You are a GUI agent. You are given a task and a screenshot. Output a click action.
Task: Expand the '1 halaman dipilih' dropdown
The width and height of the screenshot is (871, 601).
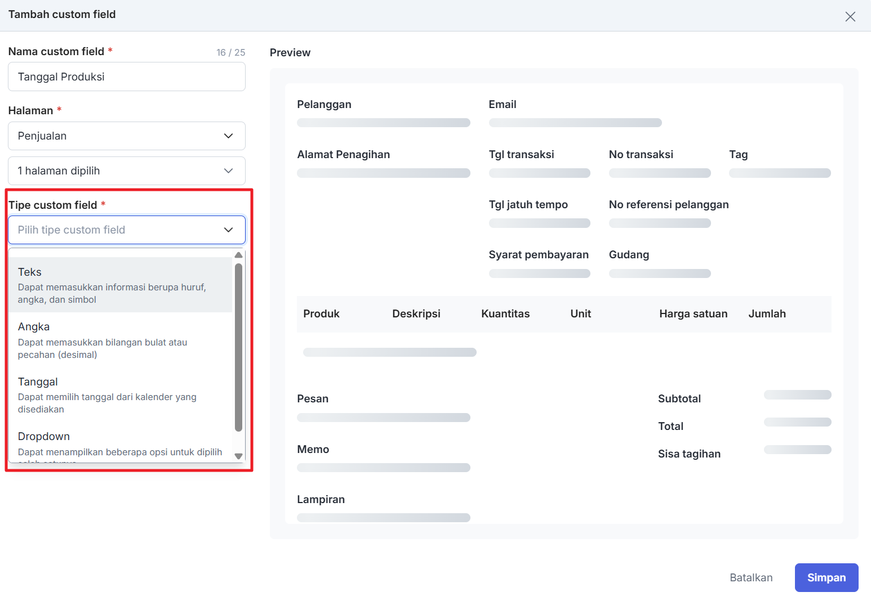tap(126, 171)
